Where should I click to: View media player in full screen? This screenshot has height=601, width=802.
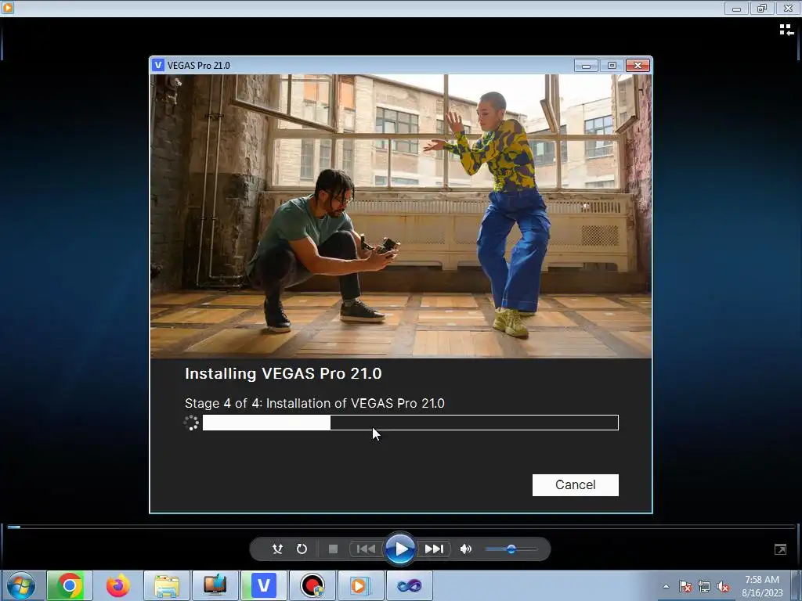tap(780, 549)
